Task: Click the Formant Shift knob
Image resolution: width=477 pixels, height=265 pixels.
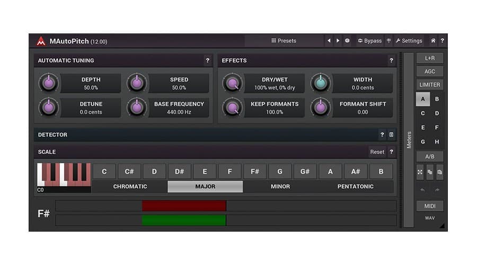Action: (320, 107)
